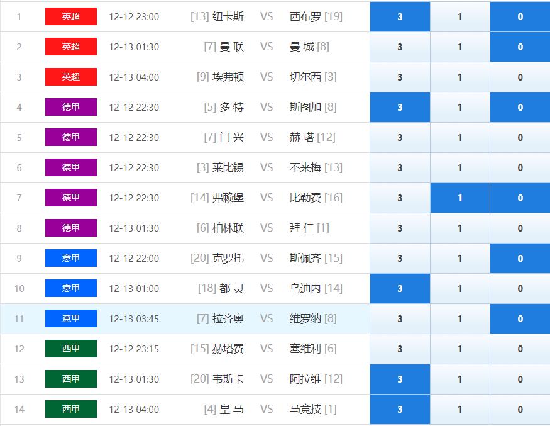
Task: Pick 1 for 赫塔费 vs 塞维利
Action: [460, 349]
